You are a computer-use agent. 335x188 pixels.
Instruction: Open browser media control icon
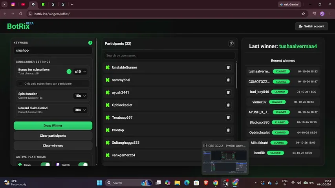(314, 14)
